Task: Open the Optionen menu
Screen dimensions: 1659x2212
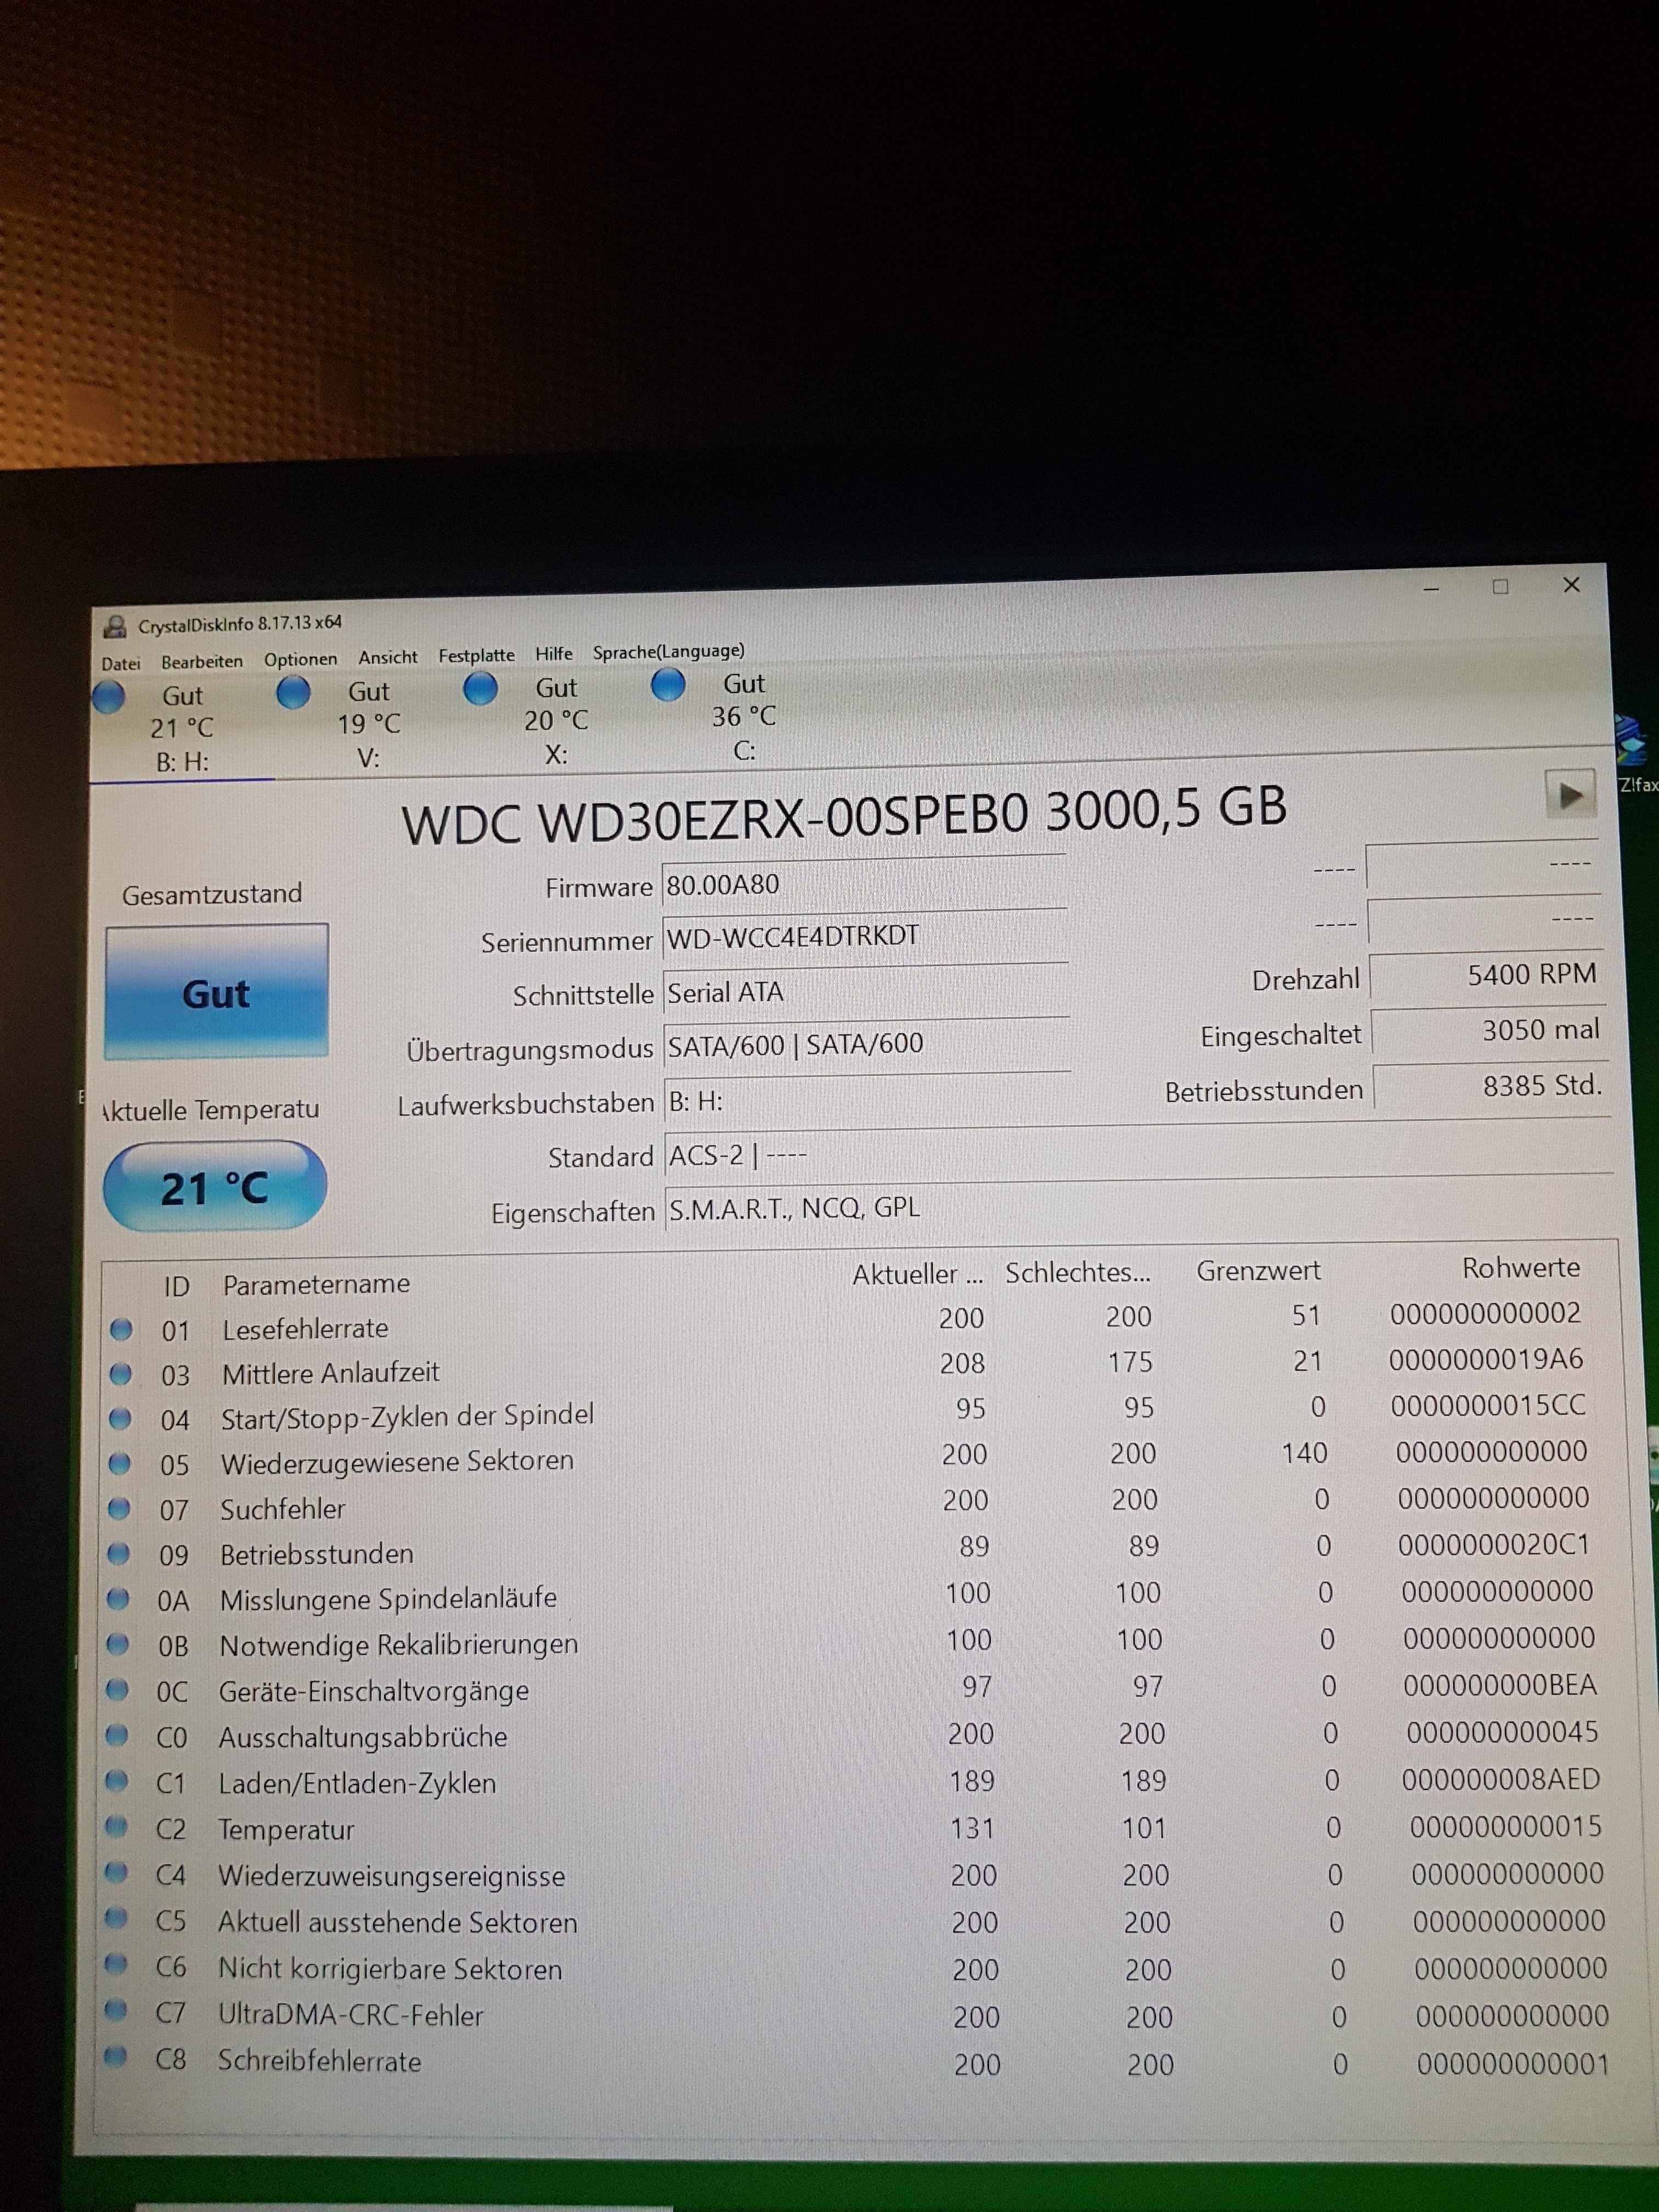Action: 300,659
